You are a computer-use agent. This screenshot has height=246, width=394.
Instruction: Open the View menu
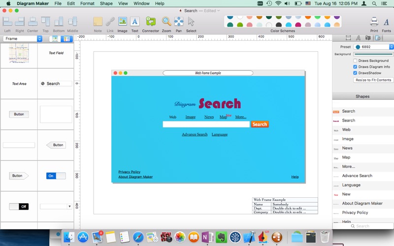pos(123,3)
